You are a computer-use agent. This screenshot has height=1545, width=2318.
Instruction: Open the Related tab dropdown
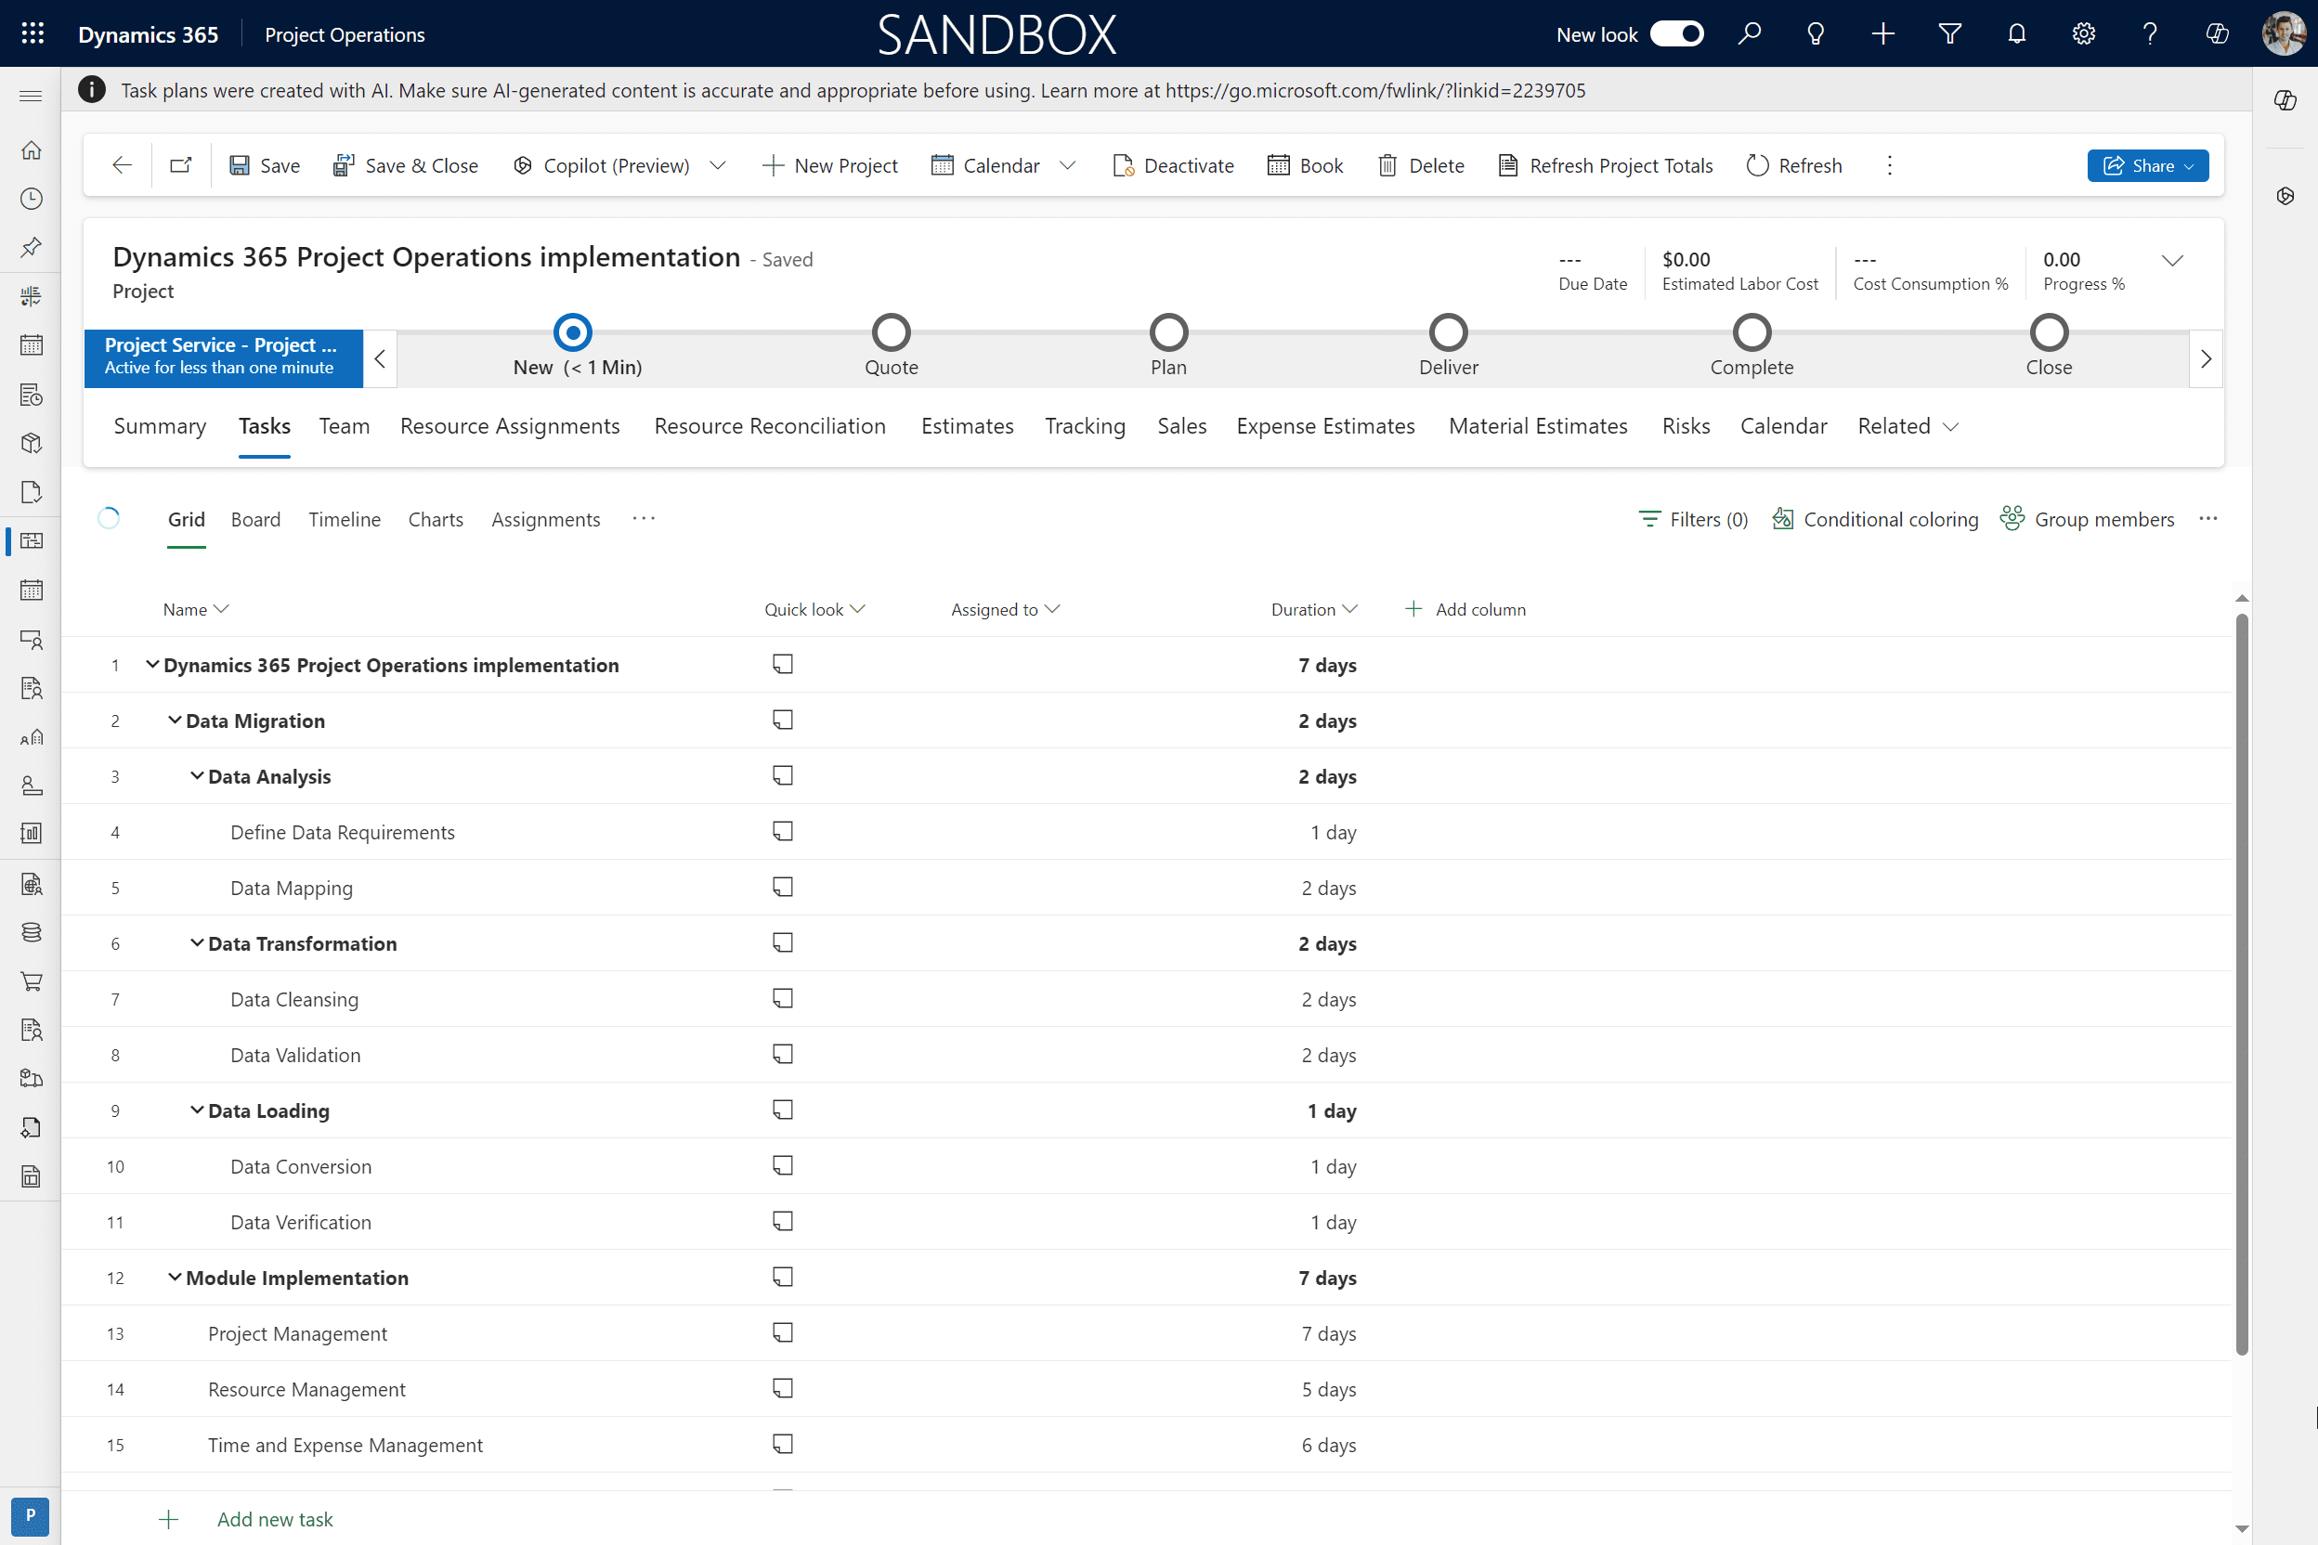pyautogui.click(x=1908, y=427)
